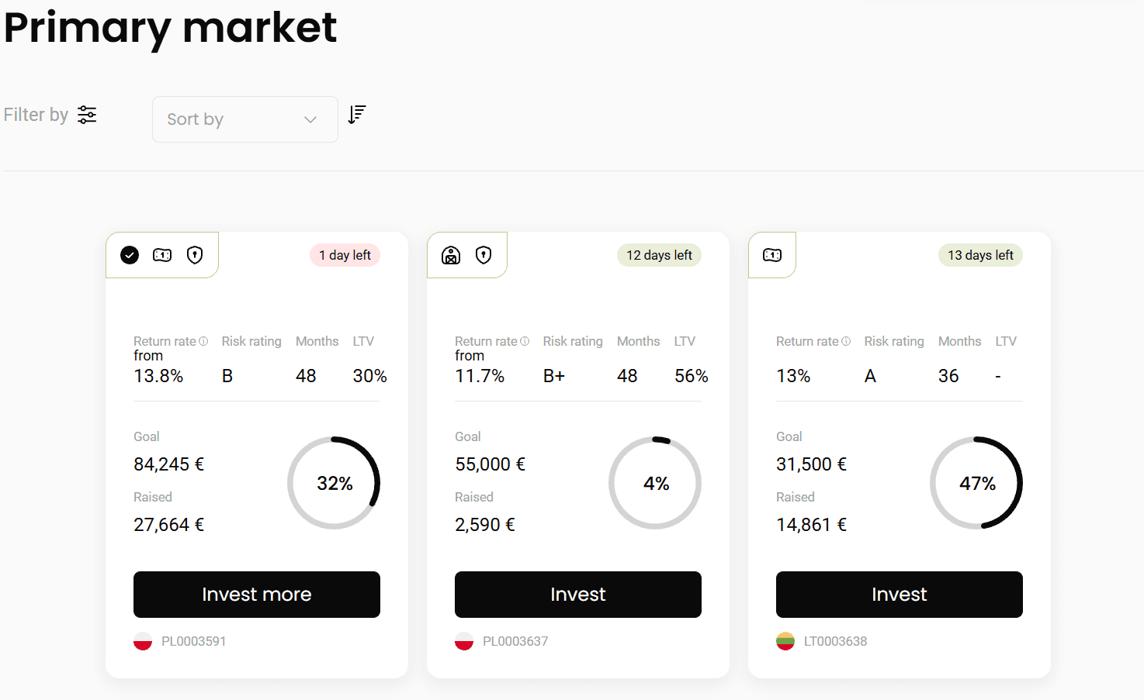The image size is (1144, 700).
Task: Click the Filter by label
Action: (36, 115)
